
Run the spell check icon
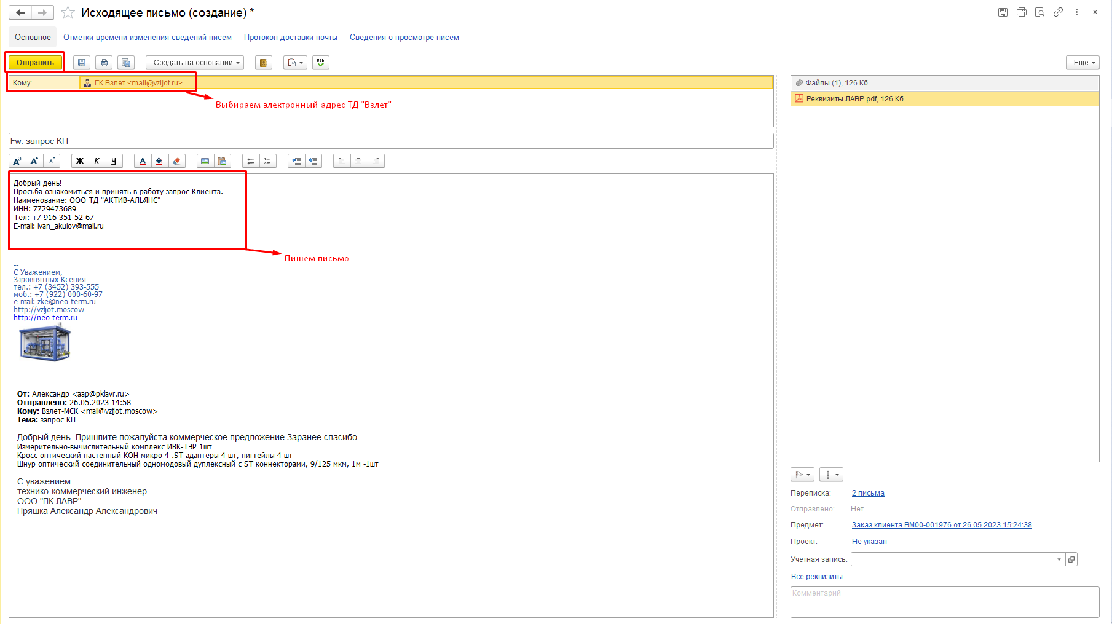coord(321,63)
